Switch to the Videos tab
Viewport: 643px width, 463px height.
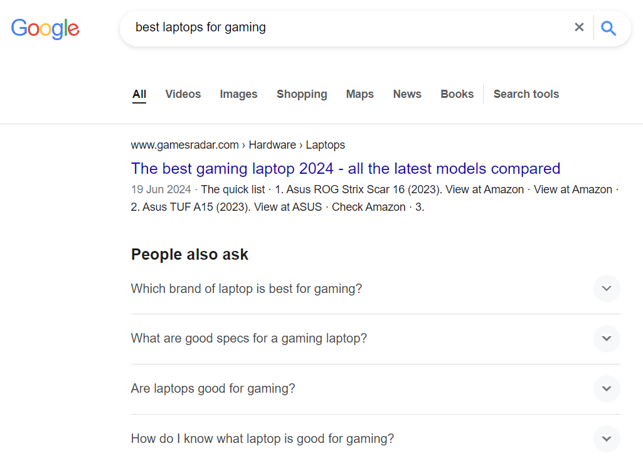point(183,94)
